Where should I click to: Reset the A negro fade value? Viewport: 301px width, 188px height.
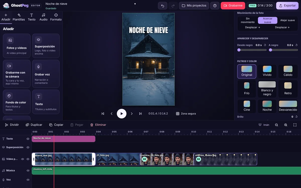[x=296, y=45]
